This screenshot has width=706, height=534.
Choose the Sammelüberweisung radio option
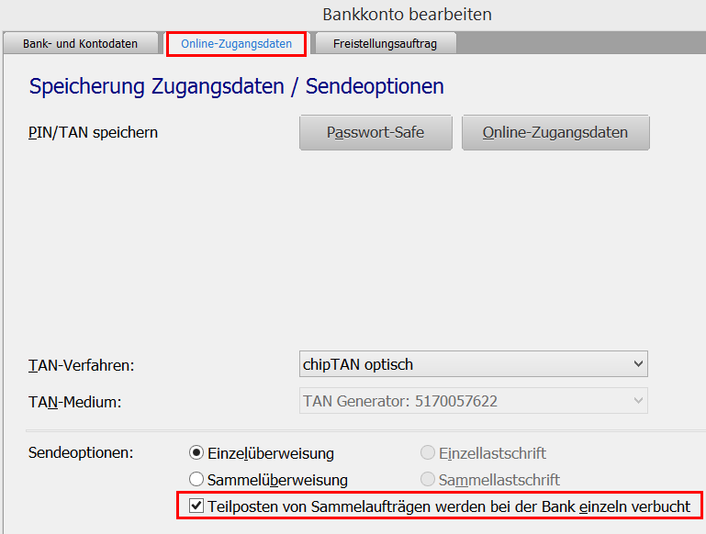(196, 479)
